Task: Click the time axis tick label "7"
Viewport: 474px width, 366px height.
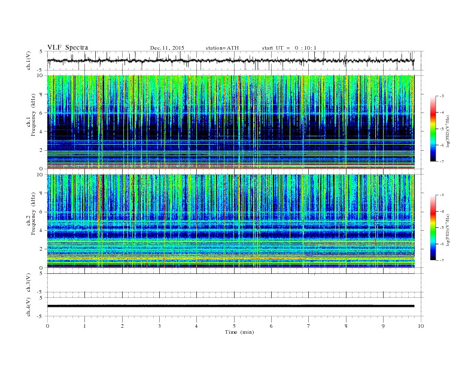Action: (x=308, y=326)
